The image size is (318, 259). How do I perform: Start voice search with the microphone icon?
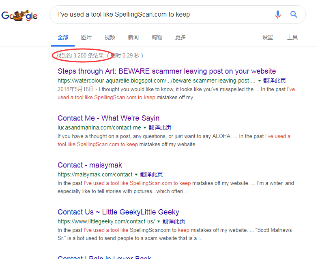(277, 15)
